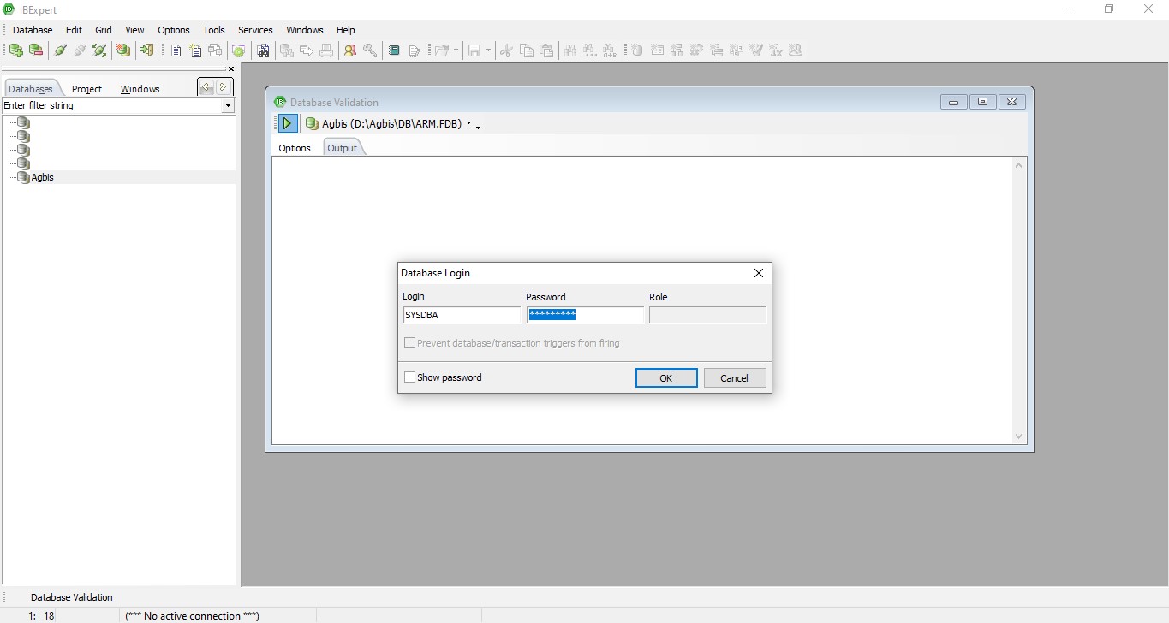Viewport: 1169px width, 623px height.
Task: Open the Windows menu in menu bar
Action: pos(305,30)
